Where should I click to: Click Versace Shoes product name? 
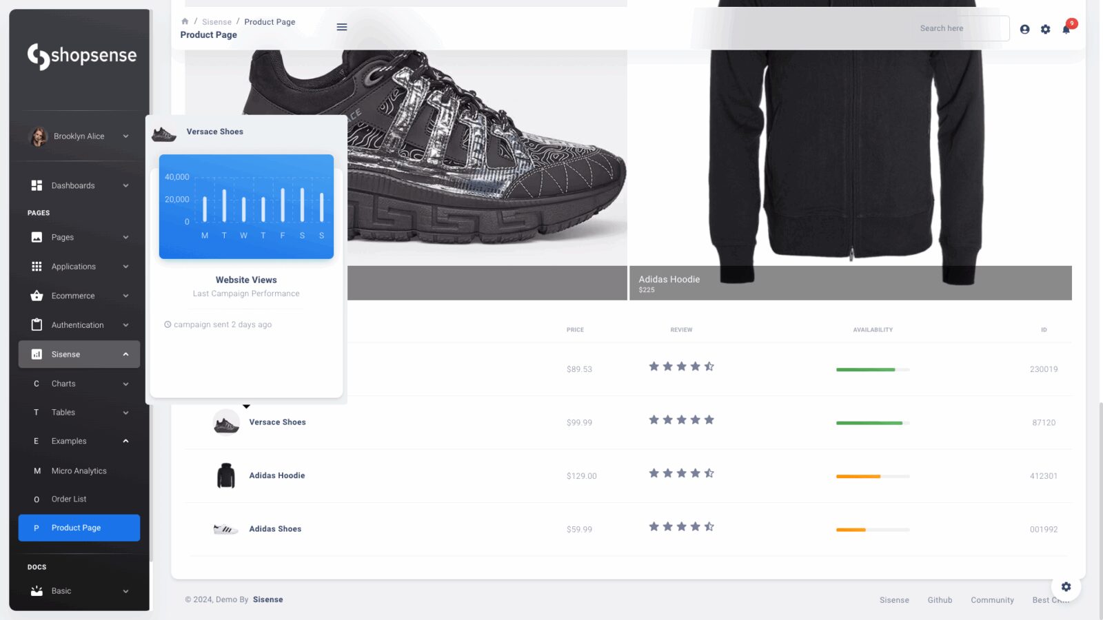pyautogui.click(x=277, y=422)
